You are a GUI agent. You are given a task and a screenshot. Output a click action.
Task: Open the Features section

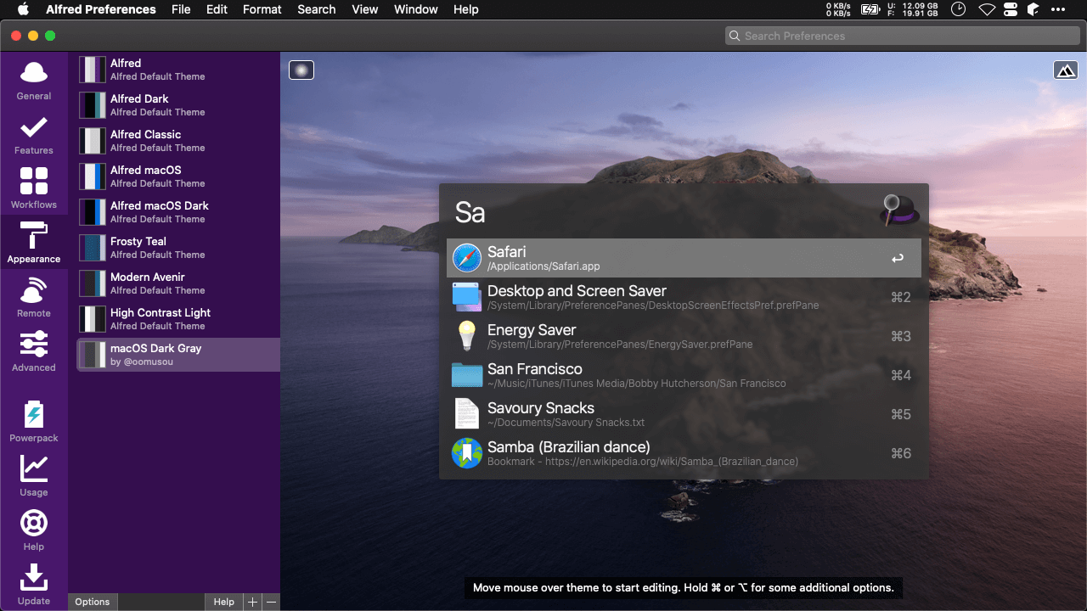point(34,135)
